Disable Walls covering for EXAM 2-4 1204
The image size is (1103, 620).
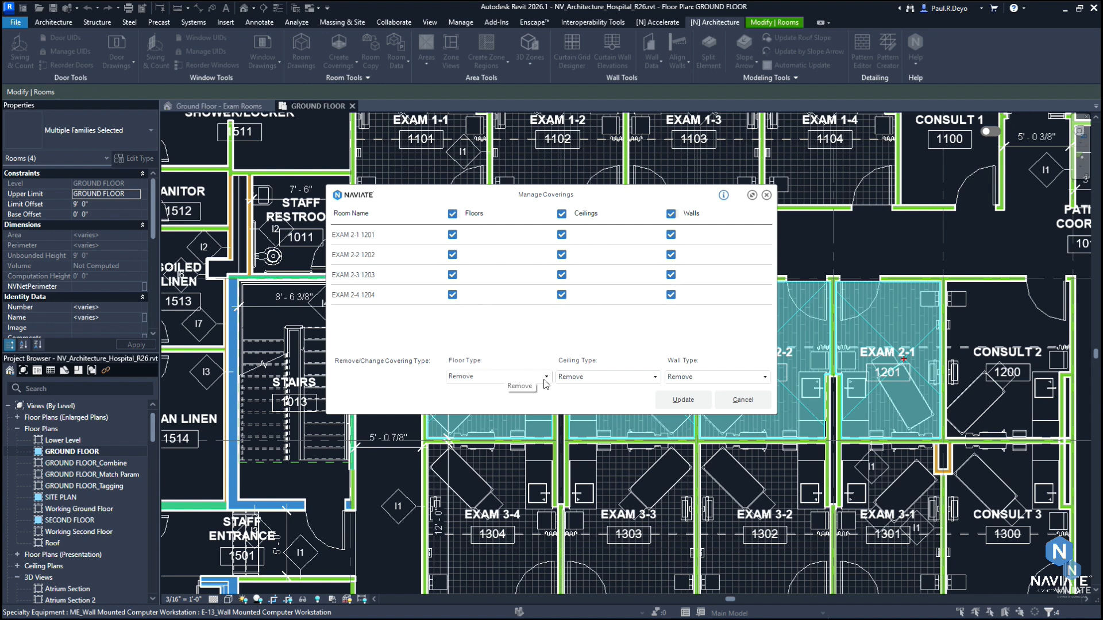pos(670,294)
